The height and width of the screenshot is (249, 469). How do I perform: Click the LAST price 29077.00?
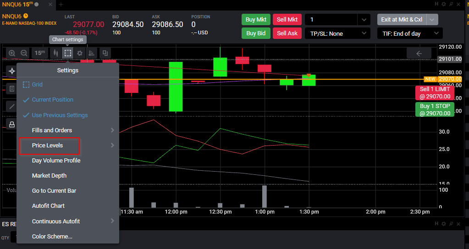[88, 24]
